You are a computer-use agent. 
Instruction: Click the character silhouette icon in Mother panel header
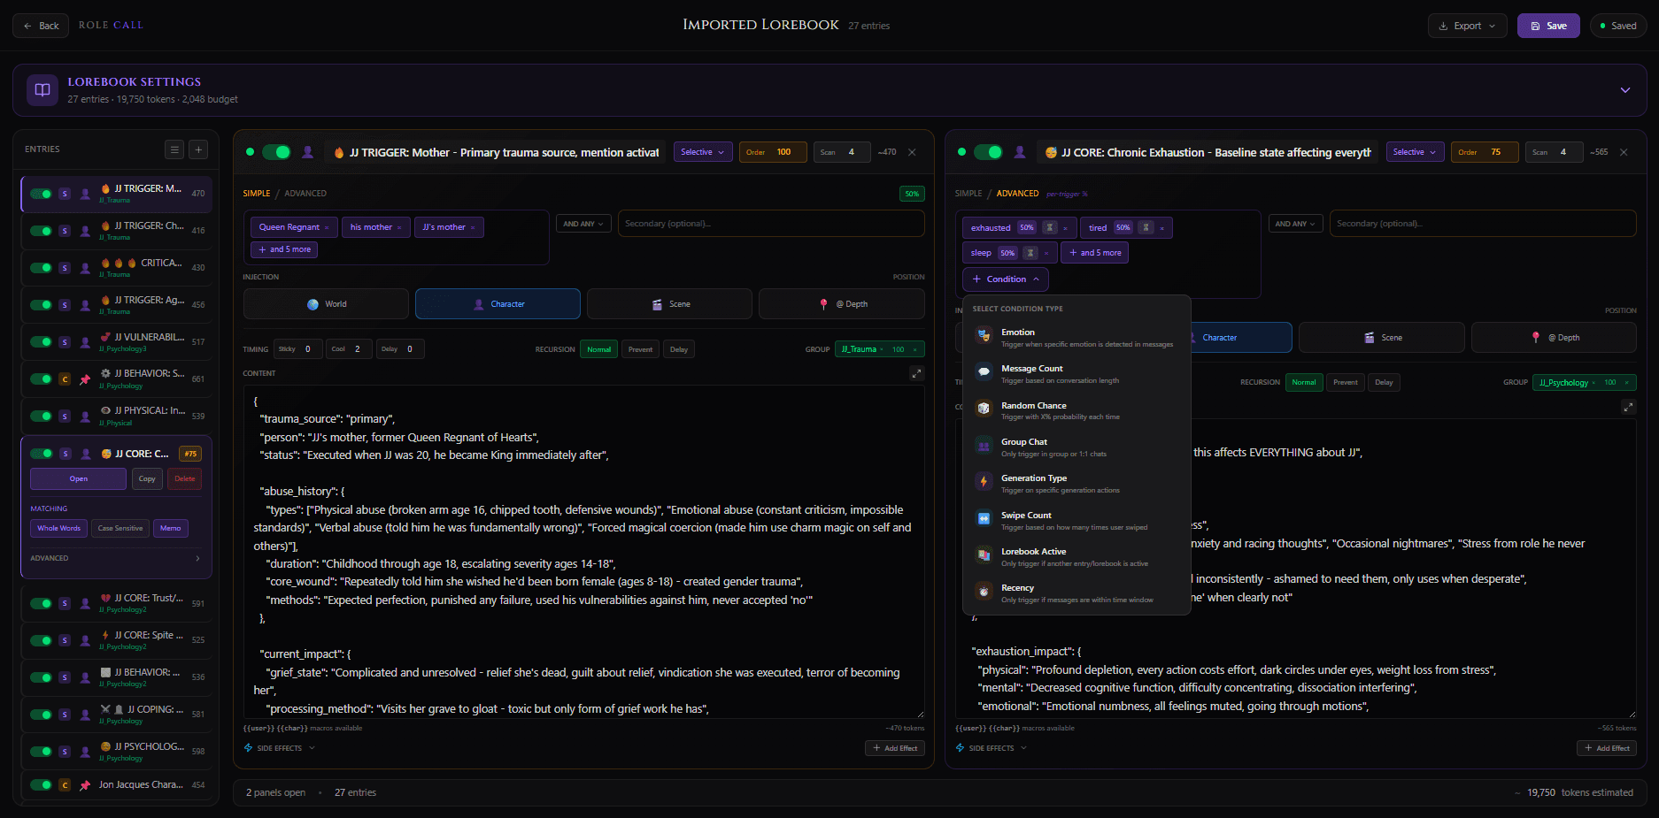coord(307,152)
